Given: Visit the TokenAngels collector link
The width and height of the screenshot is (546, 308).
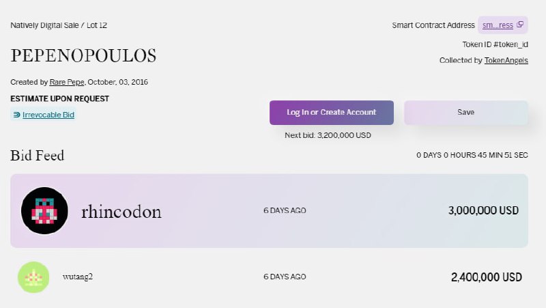Looking at the screenshot, I should pyautogui.click(x=506, y=60).
